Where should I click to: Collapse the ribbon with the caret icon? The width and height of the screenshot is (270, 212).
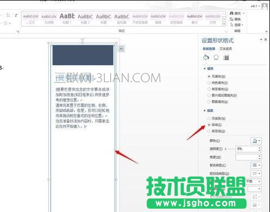266,32
